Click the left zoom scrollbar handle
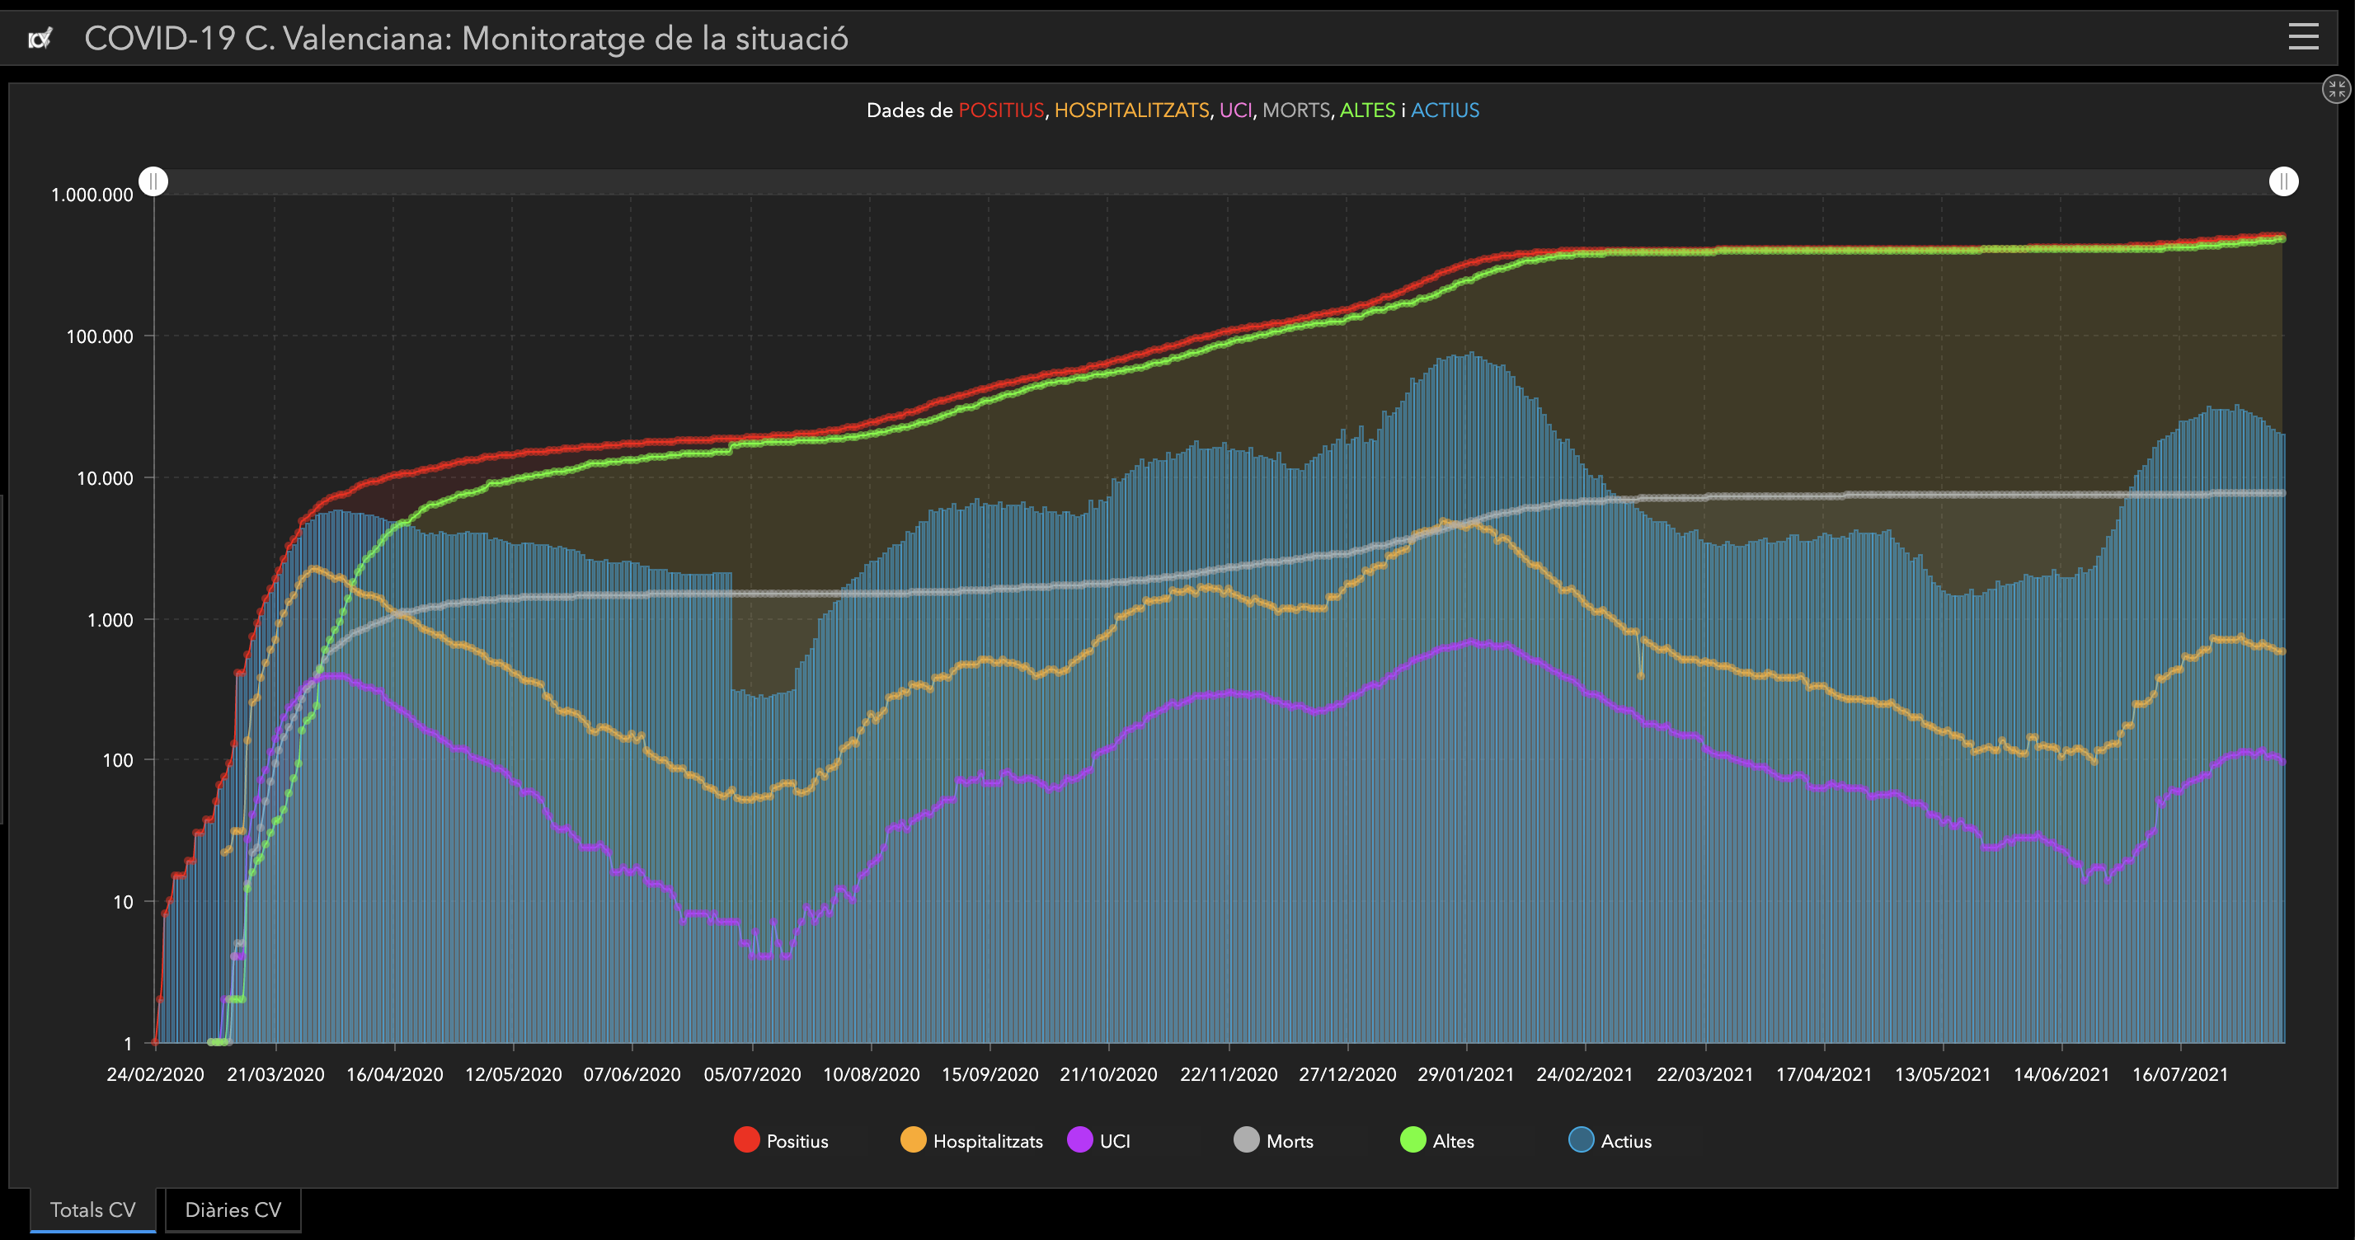This screenshot has width=2355, height=1240. tap(153, 181)
